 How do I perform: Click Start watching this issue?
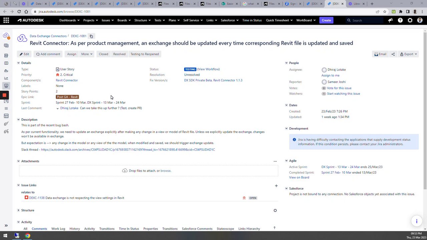click(343, 94)
